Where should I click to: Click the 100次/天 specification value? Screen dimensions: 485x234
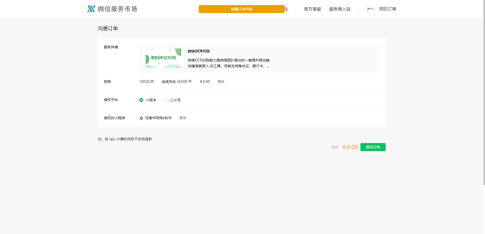(x=147, y=82)
